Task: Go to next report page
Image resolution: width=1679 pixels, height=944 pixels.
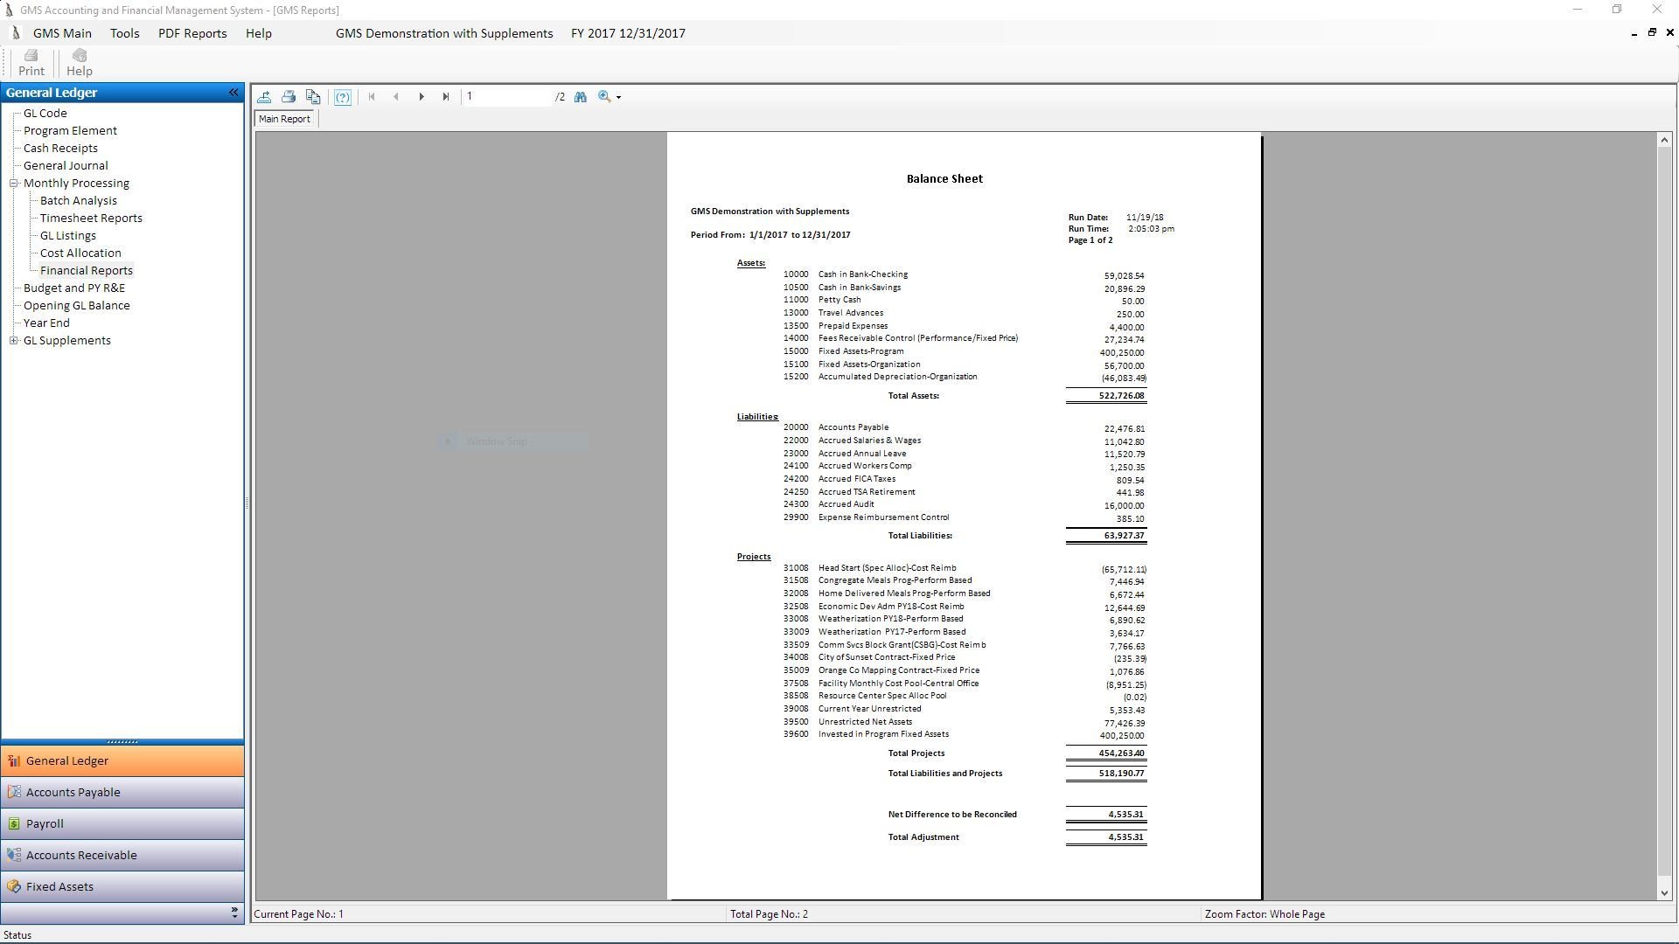Action: [x=421, y=97]
